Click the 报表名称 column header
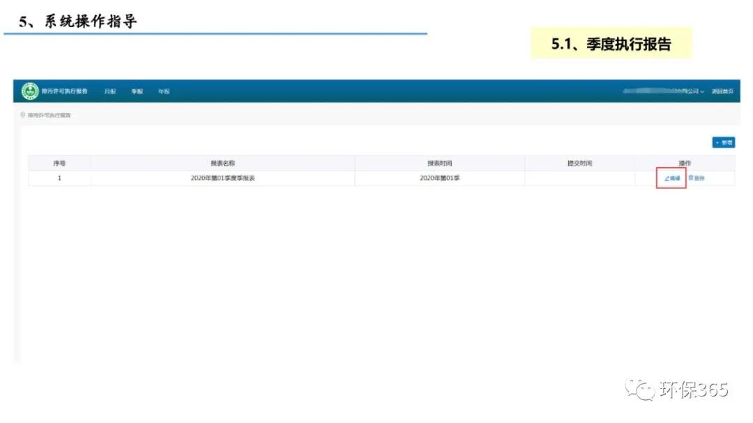753x423 pixels. 222,163
